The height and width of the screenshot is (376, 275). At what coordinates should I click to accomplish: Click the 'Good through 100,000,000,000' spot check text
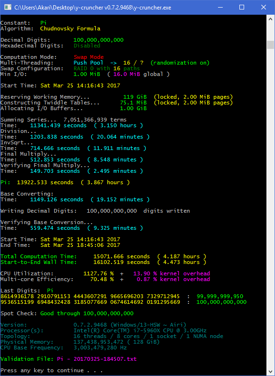pyautogui.click(x=87, y=313)
